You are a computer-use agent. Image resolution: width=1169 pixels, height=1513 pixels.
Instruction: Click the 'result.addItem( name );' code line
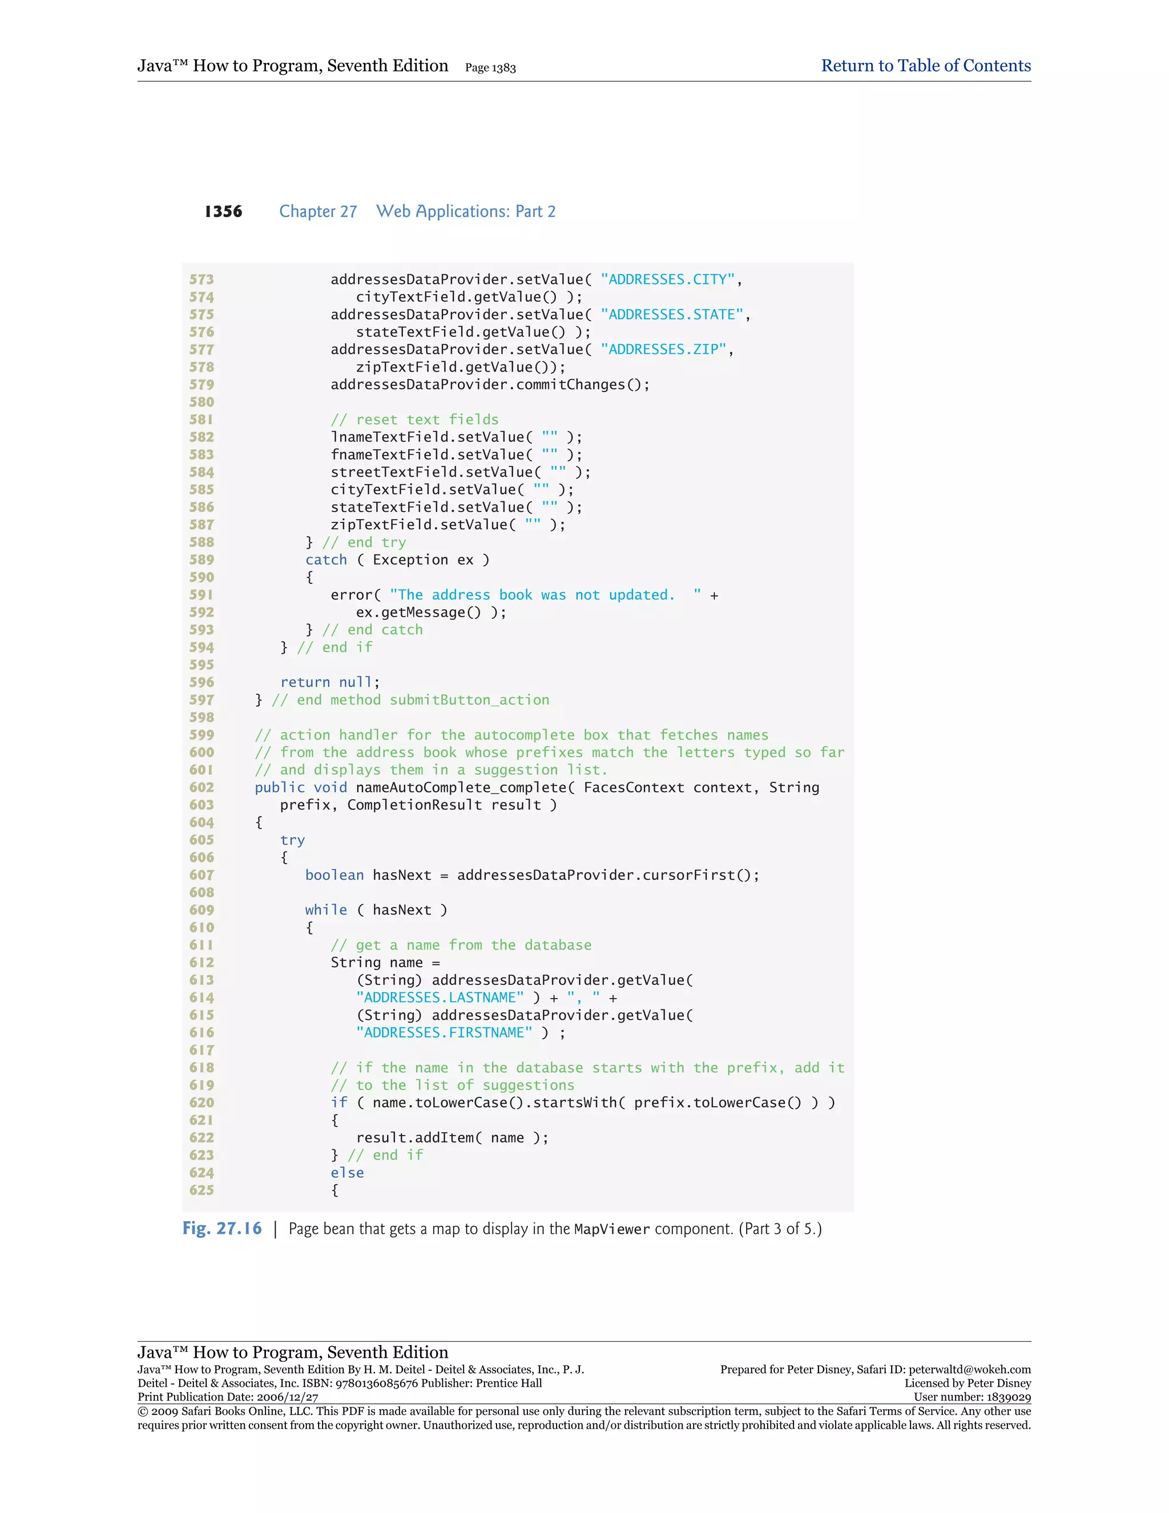[x=452, y=1137]
